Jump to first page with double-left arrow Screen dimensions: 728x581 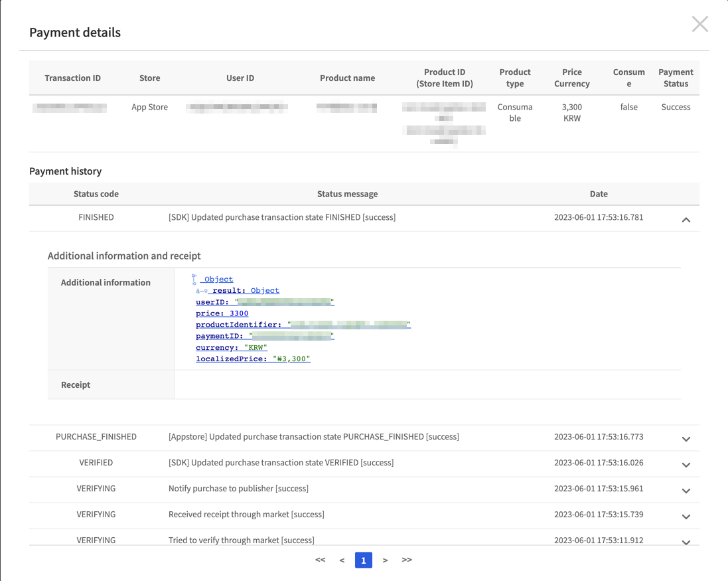(320, 560)
